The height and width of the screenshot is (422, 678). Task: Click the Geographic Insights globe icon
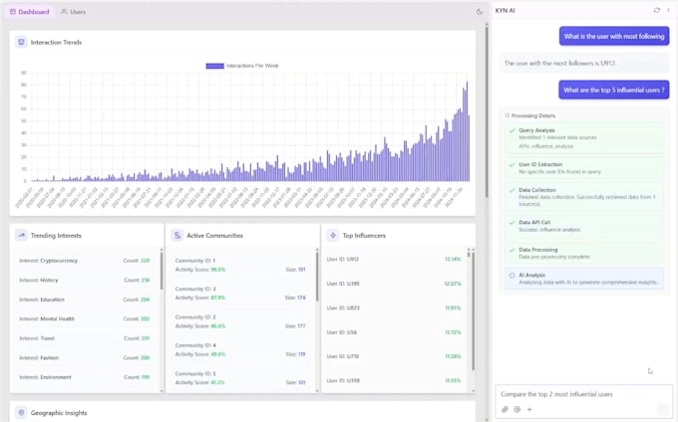click(21, 412)
